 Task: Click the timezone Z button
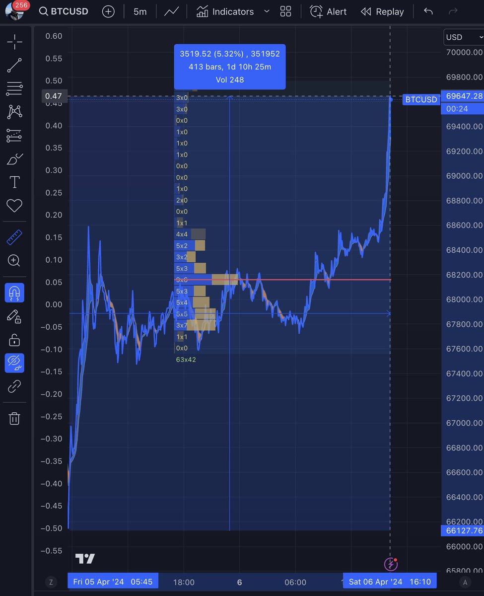(x=51, y=582)
